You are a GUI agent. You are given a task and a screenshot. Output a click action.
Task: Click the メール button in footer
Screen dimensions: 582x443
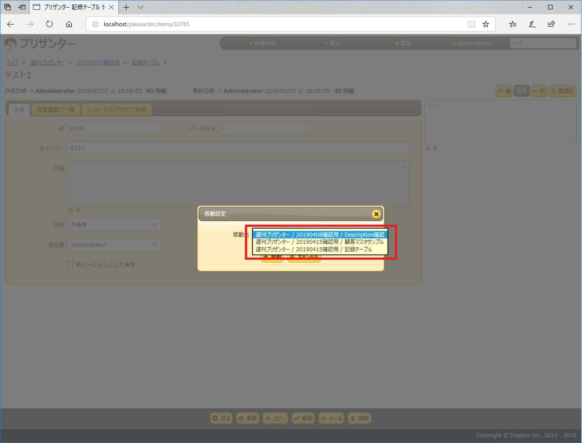click(331, 418)
